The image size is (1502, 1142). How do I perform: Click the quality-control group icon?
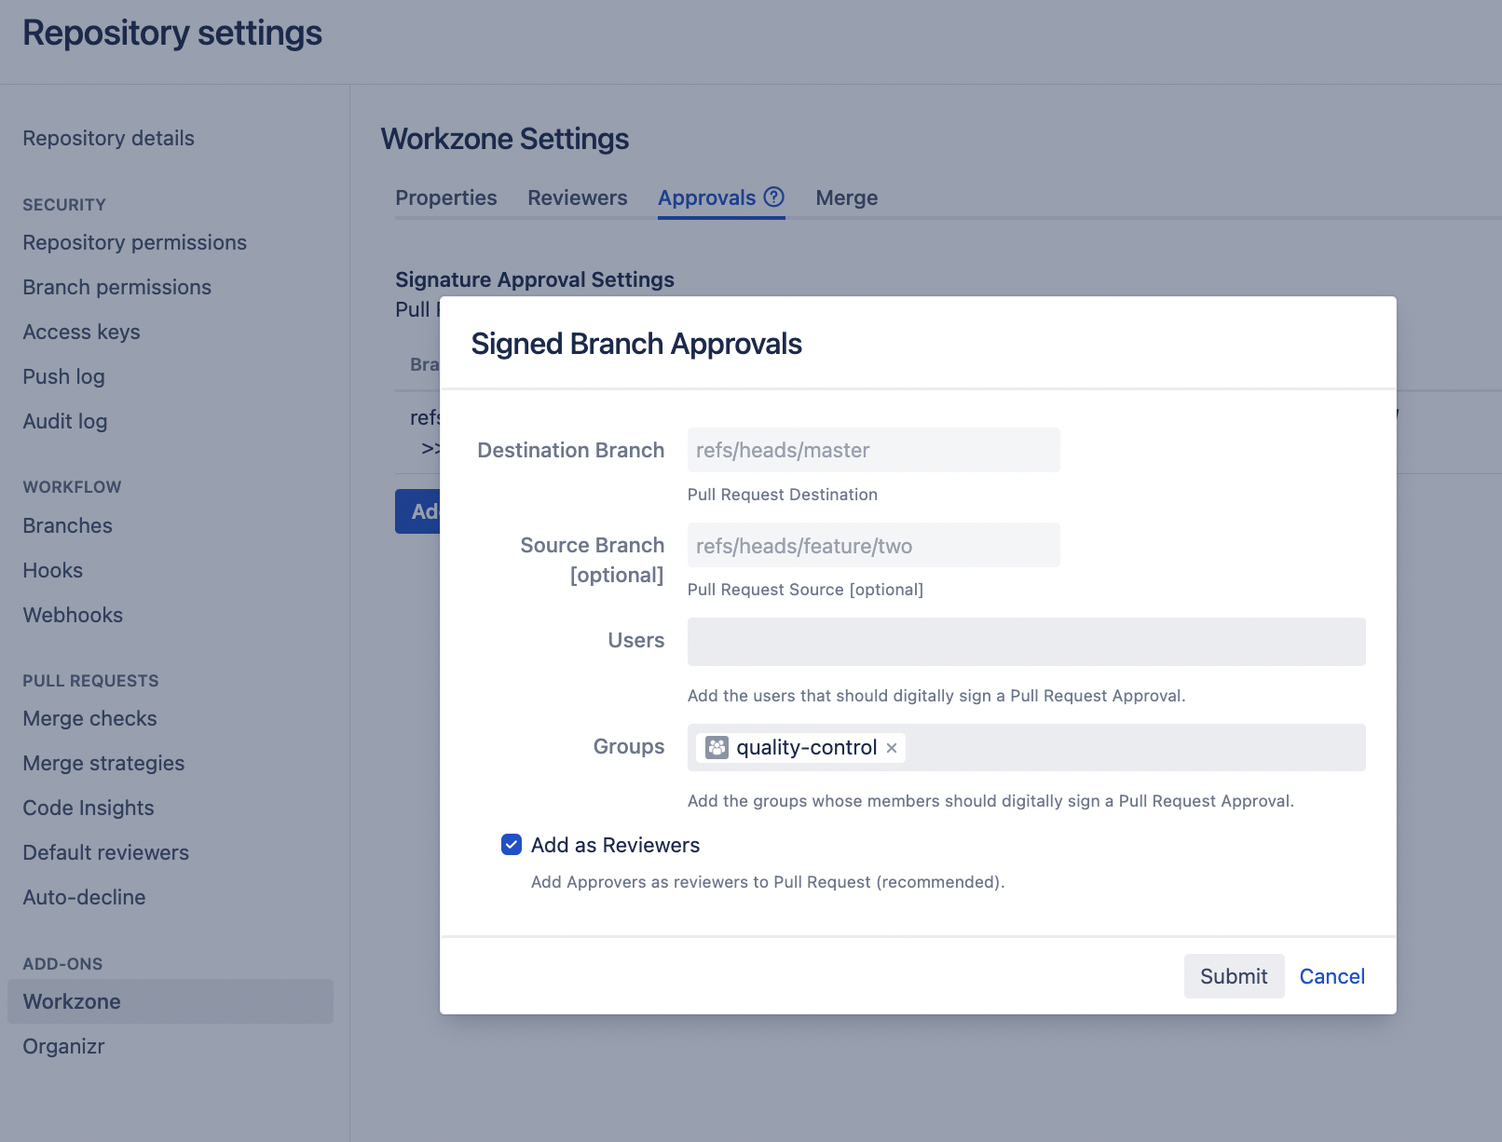click(x=717, y=747)
